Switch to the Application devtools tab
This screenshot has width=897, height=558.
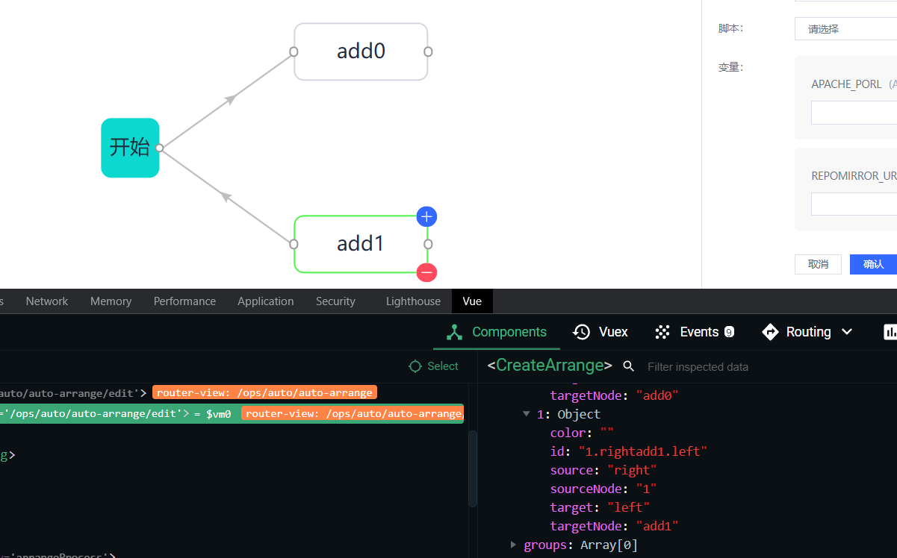pyautogui.click(x=265, y=301)
